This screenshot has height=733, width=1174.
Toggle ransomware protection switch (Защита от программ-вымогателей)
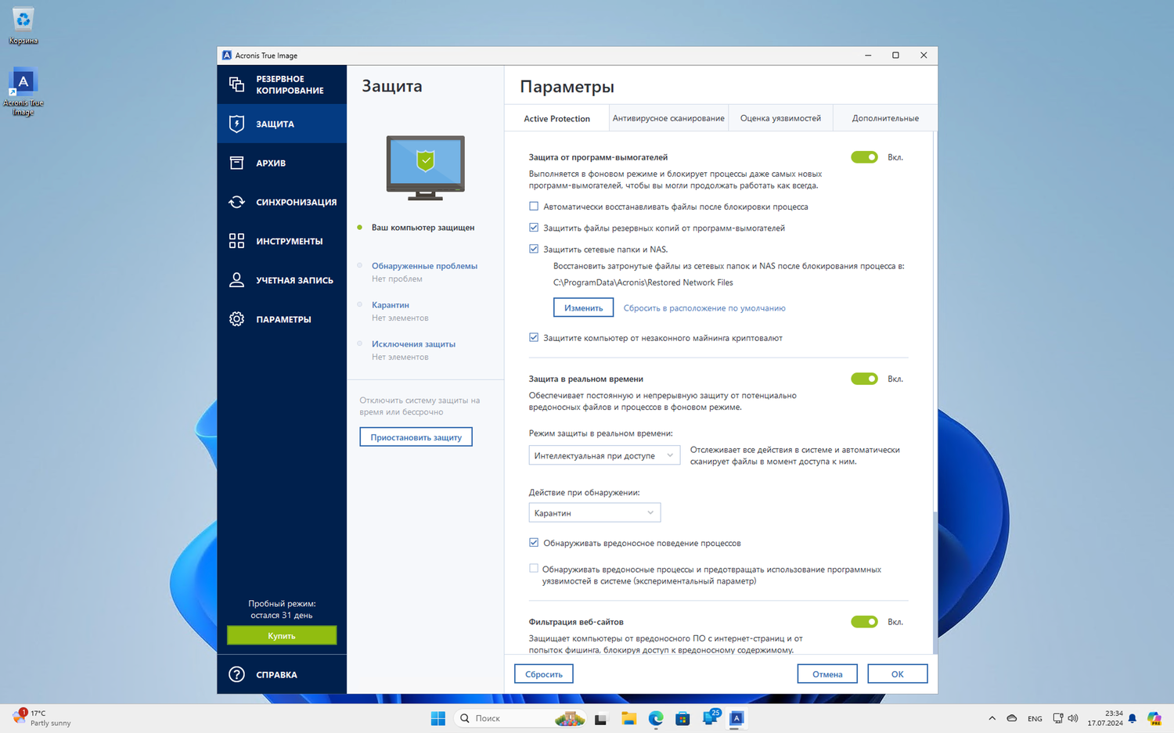tap(864, 157)
